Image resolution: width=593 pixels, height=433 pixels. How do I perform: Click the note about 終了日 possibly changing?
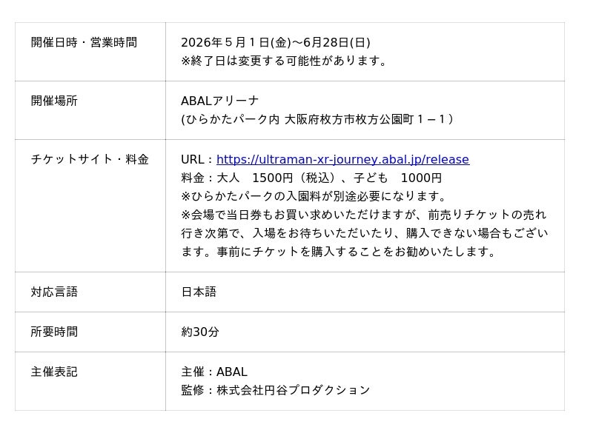[286, 61]
